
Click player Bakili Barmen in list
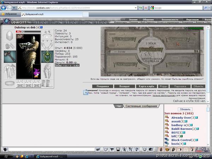pyautogui.click(x=182, y=129)
